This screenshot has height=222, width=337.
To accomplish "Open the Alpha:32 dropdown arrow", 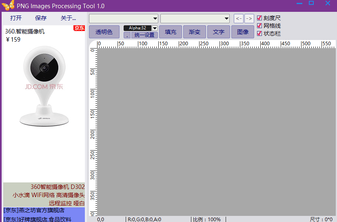I will point(155,28).
